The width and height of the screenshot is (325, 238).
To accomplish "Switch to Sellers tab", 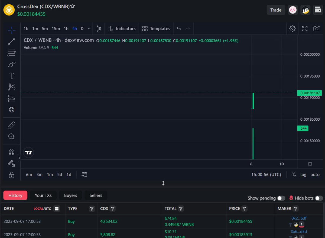I will [96, 195].
